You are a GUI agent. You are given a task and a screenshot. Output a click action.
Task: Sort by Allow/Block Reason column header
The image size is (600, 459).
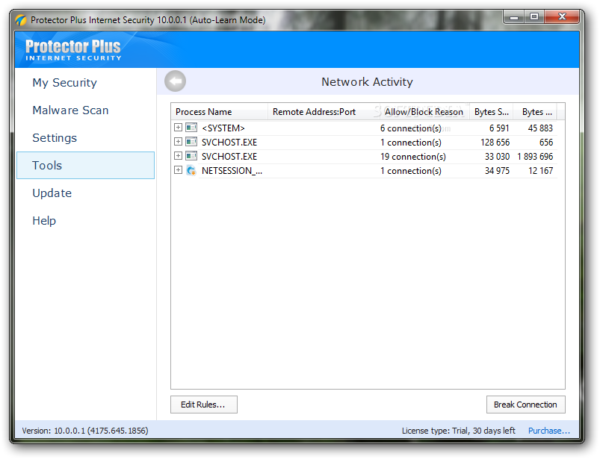(x=424, y=112)
